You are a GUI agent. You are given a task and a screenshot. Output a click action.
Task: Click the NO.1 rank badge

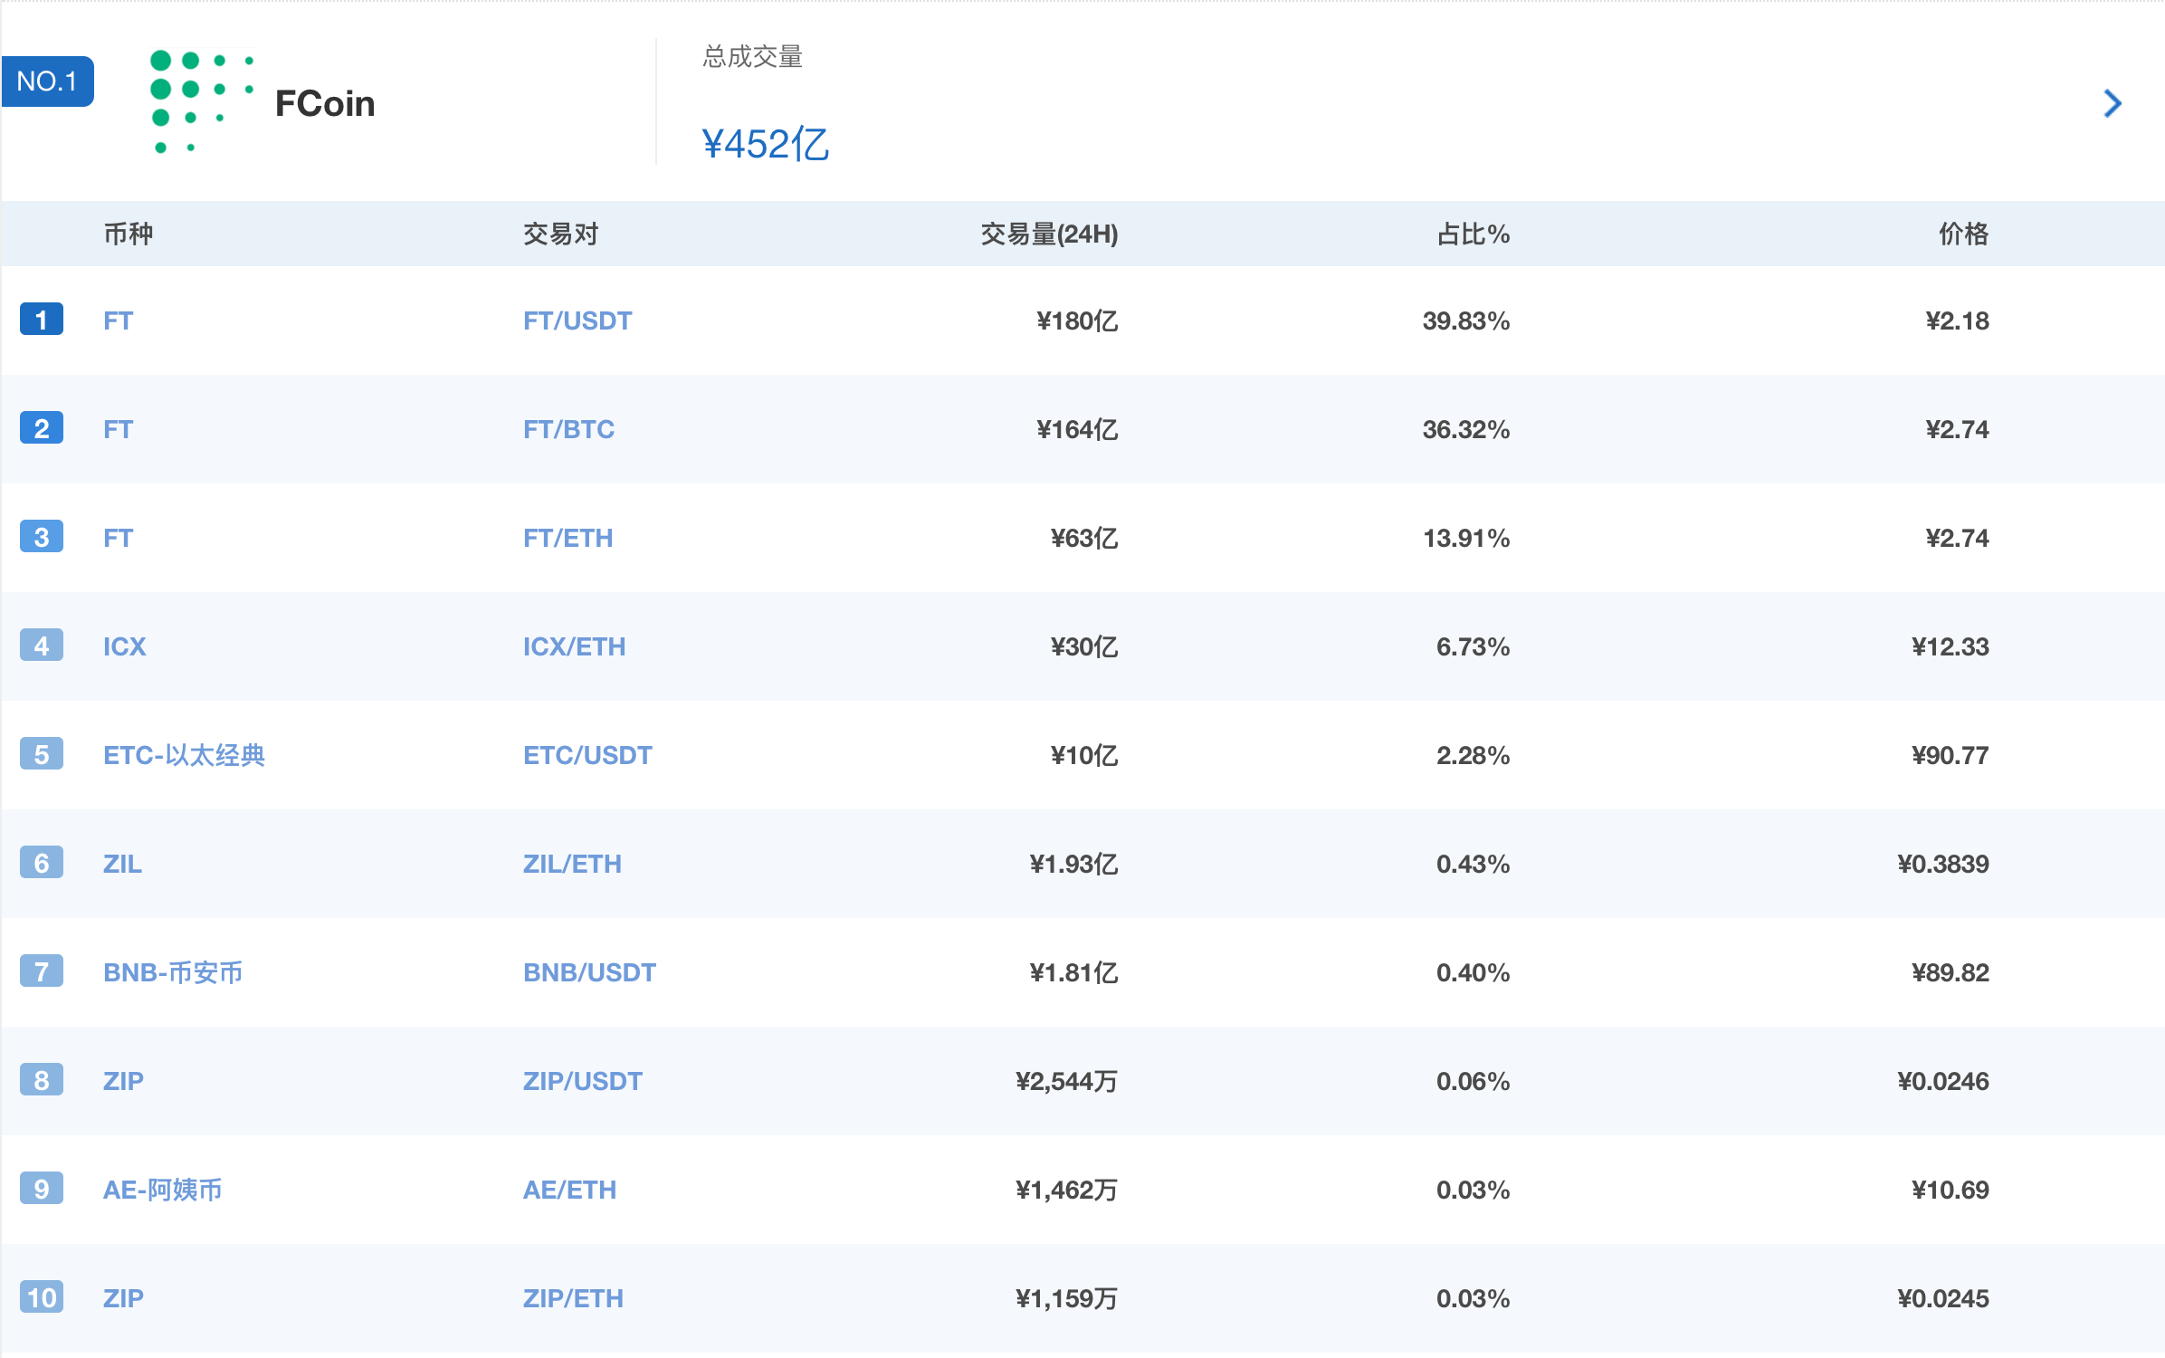pyautogui.click(x=47, y=81)
